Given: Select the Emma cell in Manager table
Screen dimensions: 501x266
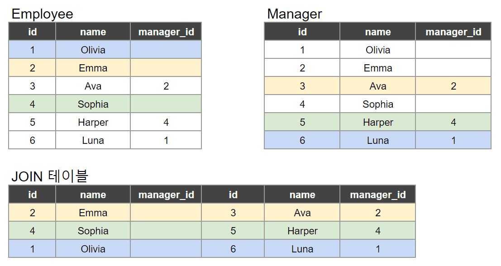Looking at the screenshot, I should click(377, 68).
